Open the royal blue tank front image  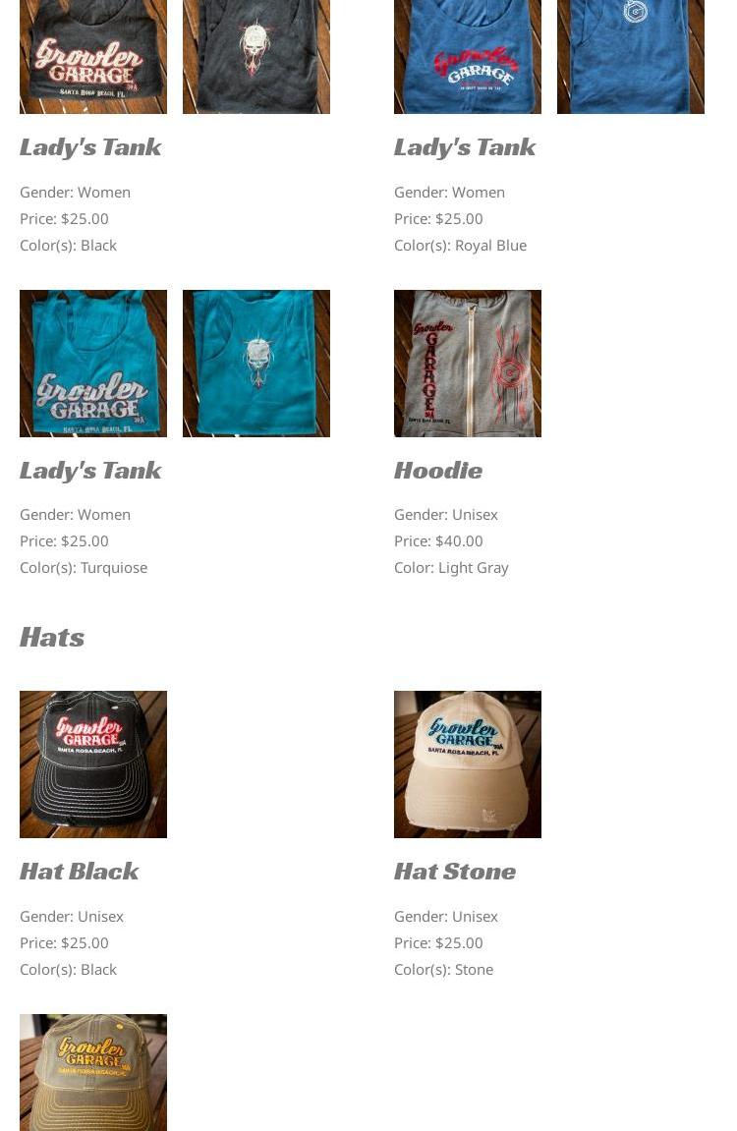[468, 56]
